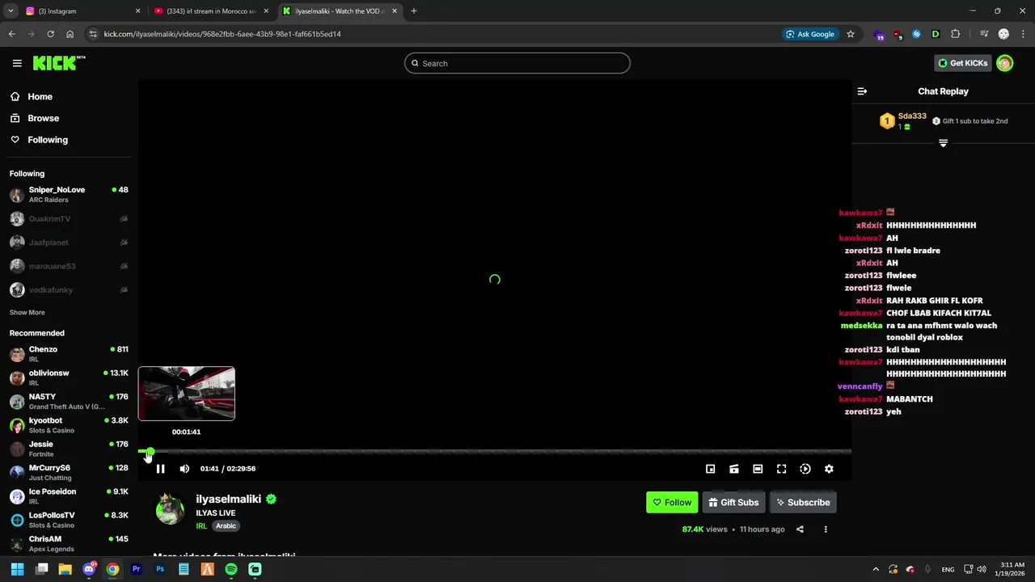Open Jessie recommended channel

69,449
